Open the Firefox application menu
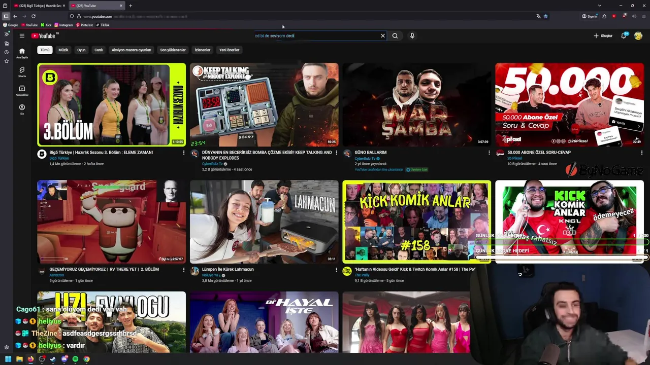This screenshot has width=650, height=365. (643, 16)
